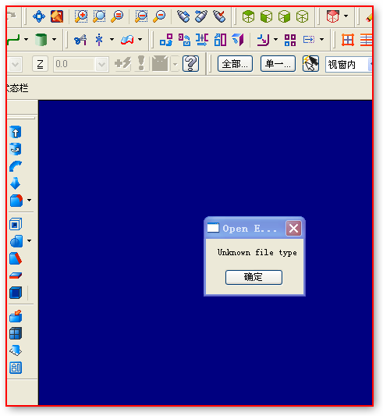Click 确定 in the Open error dialog
Screen dimensions: 383x416
pyautogui.click(x=254, y=277)
